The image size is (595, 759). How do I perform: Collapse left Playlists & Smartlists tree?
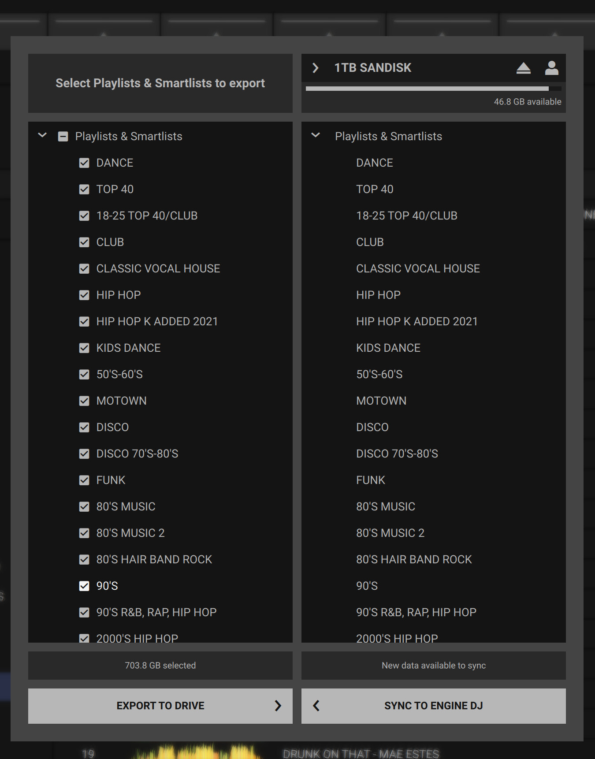click(x=42, y=136)
